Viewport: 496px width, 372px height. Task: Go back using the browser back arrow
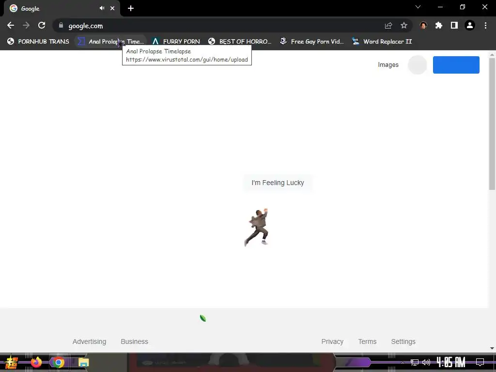[x=11, y=25]
